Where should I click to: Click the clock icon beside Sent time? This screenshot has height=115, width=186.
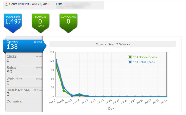tap(6, 4)
